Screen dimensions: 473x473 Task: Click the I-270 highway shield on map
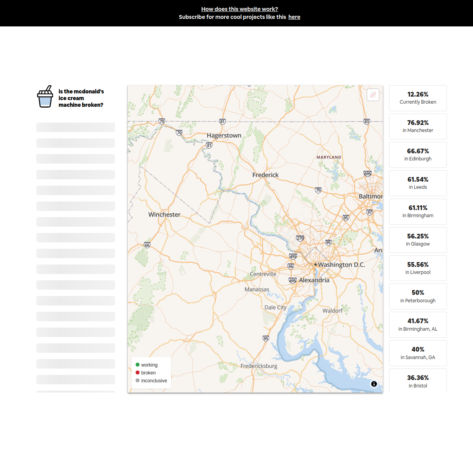[300, 238]
